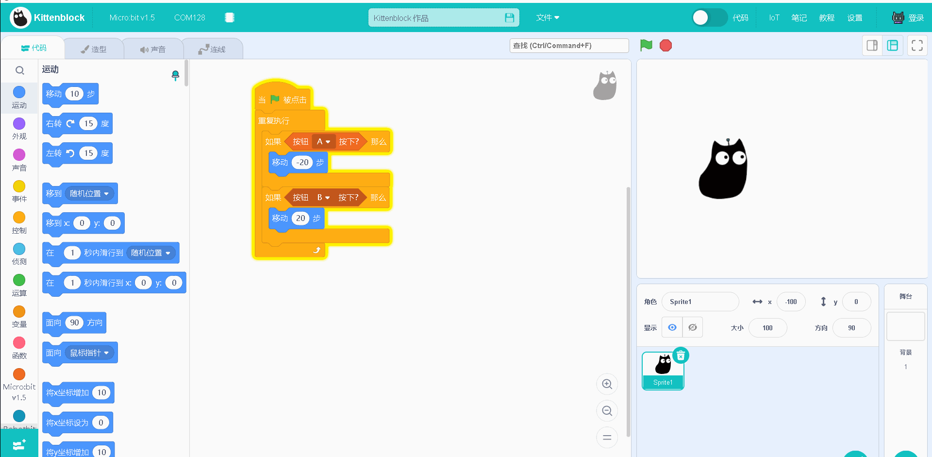Switch to the 代码 code tab
Image resolution: width=932 pixels, height=457 pixels.
click(33, 48)
